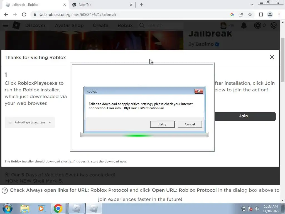Image resolution: width=285 pixels, height=214 pixels.
Task: Open the Chrome profile avatar
Action: coord(270,14)
